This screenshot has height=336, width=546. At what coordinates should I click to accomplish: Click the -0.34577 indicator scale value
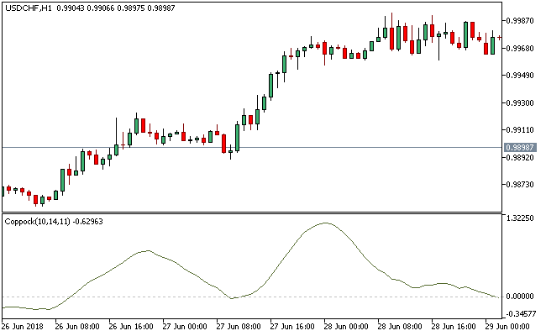coord(522,314)
